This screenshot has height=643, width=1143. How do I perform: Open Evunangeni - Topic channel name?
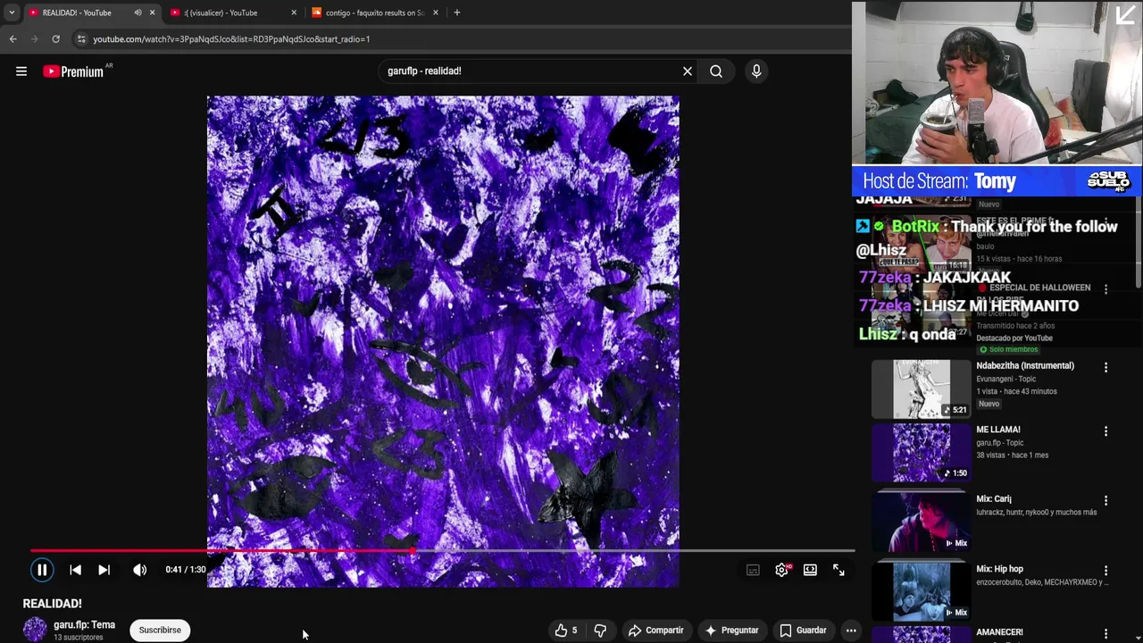[1005, 379]
